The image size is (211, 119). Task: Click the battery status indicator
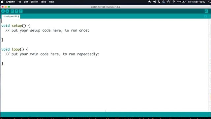pos(181,2)
